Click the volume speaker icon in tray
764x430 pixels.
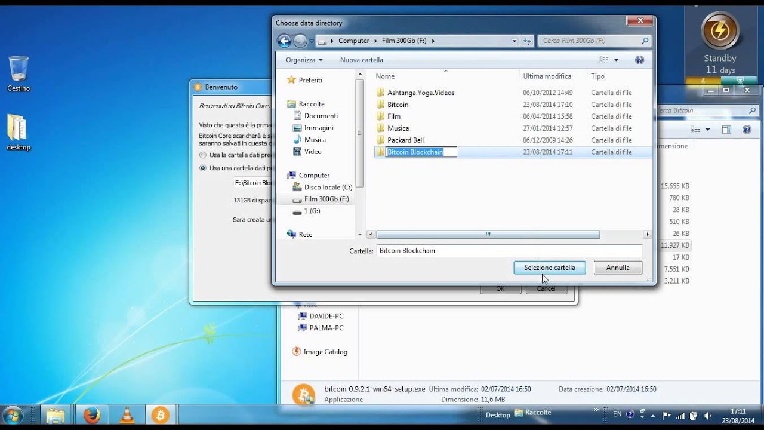[x=708, y=415]
